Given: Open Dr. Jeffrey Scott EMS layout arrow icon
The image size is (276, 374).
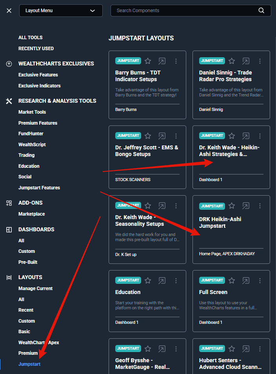Looking at the screenshot, I should click(x=162, y=136).
